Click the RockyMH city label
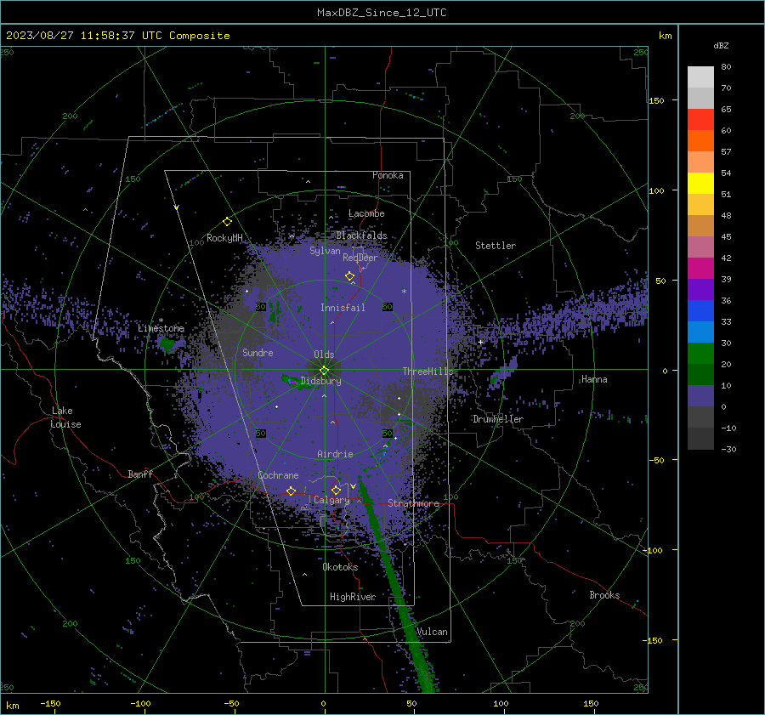This screenshot has width=765, height=715. point(224,238)
